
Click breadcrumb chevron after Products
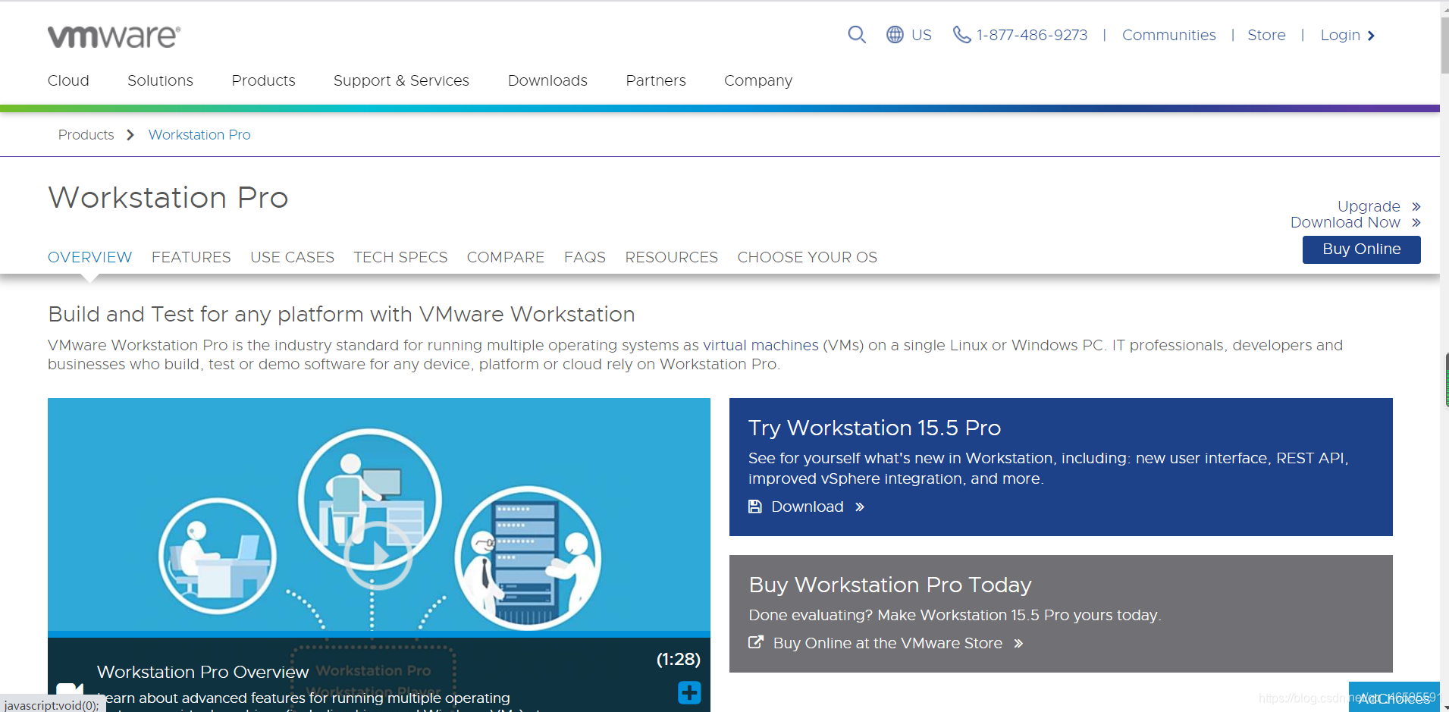tap(130, 135)
